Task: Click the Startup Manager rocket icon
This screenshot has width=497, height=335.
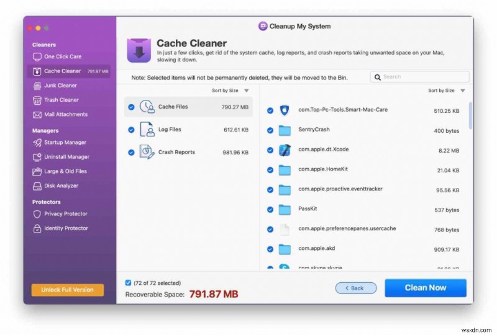Action: click(x=37, y=143)
